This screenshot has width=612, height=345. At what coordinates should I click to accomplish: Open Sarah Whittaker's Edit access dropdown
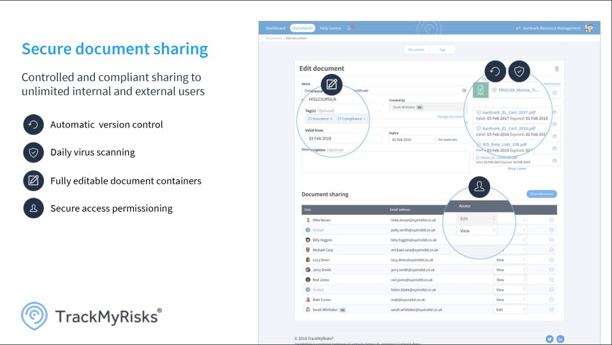[x=511, y=309]
